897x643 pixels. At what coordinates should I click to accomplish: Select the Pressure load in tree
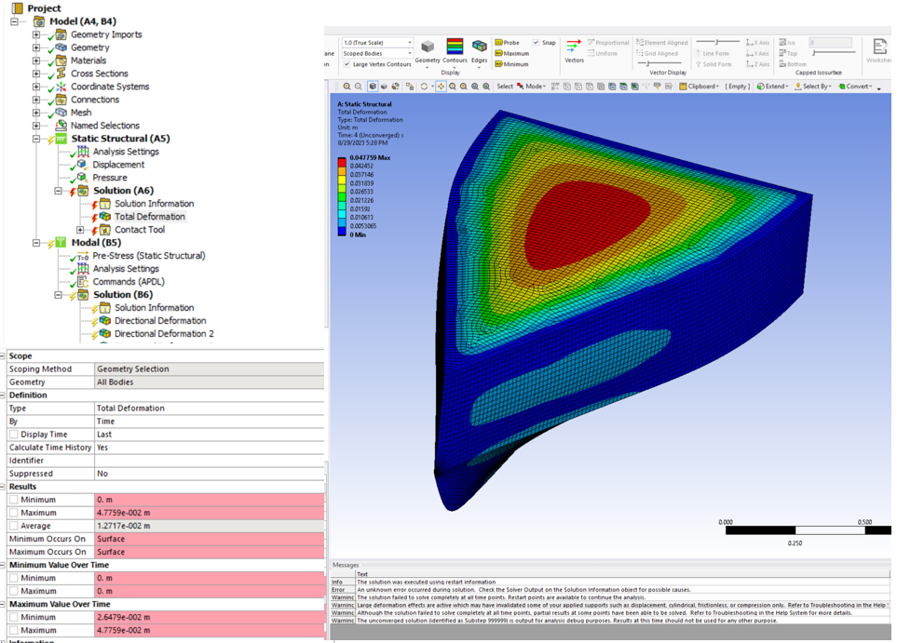109,178
